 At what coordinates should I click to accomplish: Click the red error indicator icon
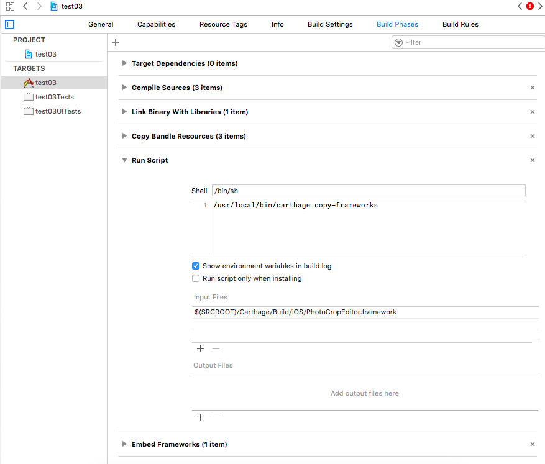(x=529, y=6)
